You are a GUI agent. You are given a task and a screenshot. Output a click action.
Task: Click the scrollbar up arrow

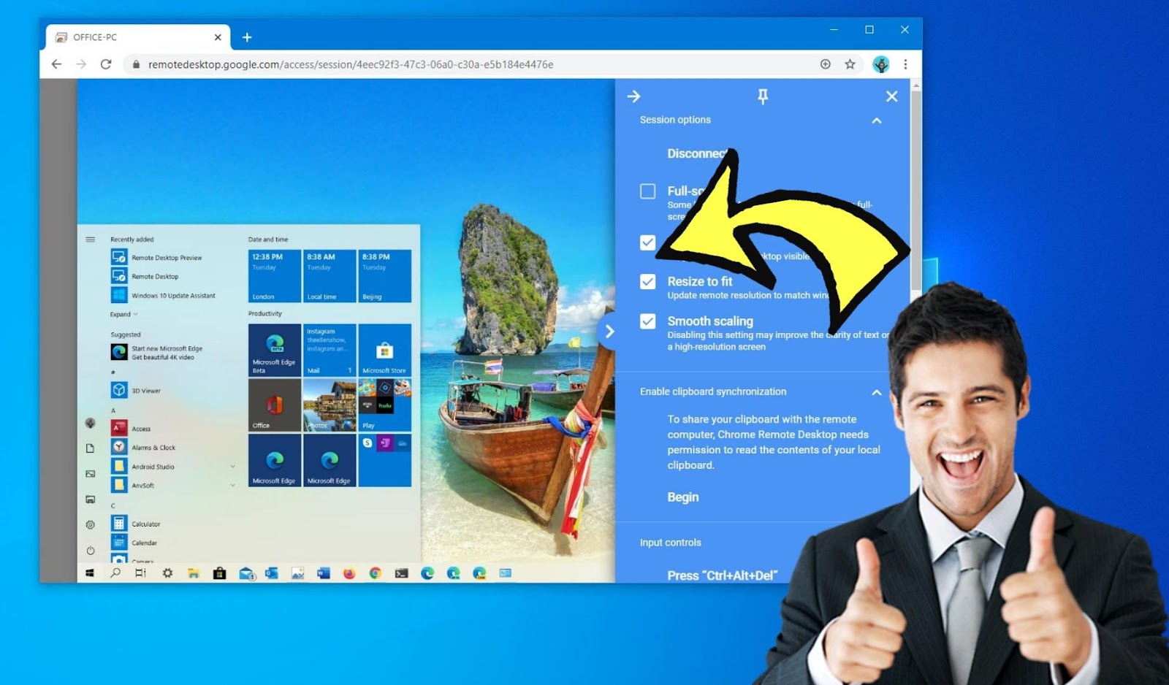coord(916,85)
